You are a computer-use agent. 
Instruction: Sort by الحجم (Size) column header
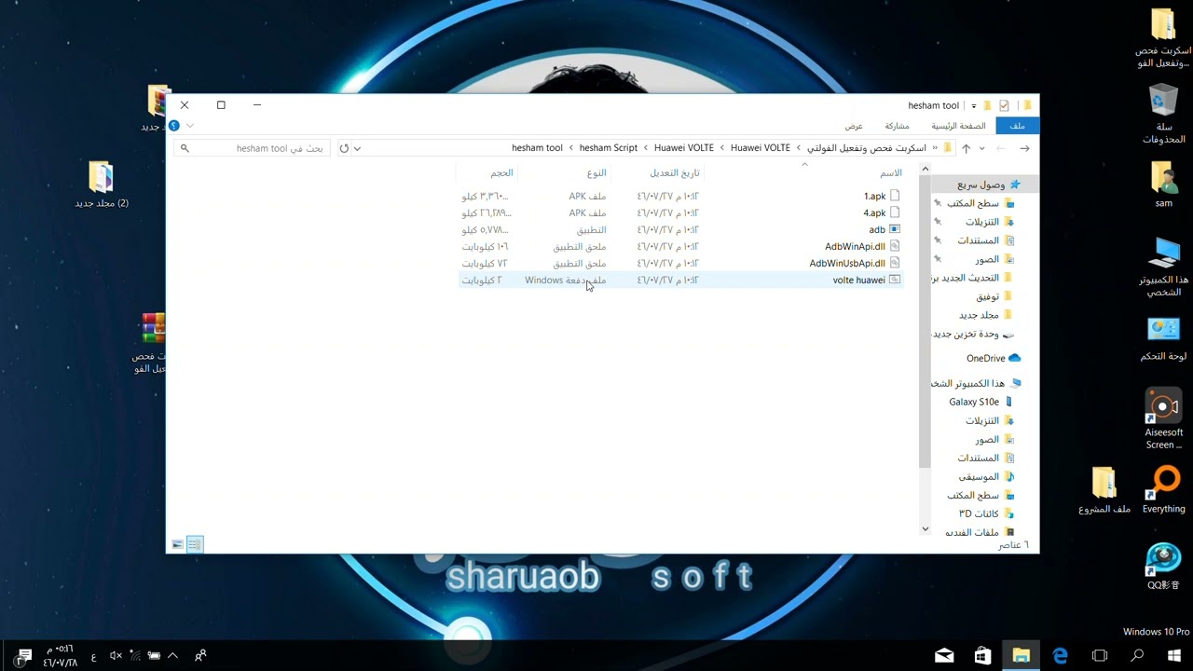[x=501, y=173]
